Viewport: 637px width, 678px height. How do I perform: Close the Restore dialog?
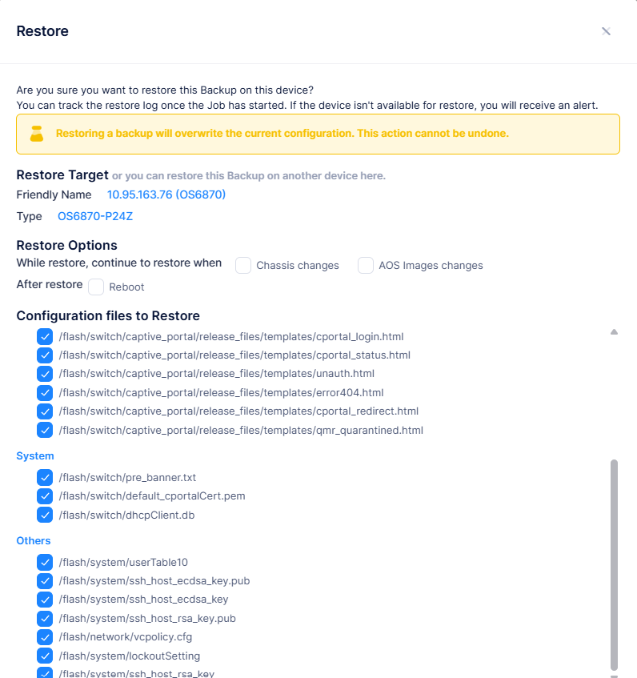point(606,31)
